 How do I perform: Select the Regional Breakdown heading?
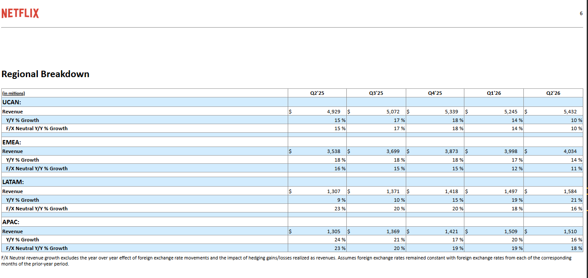point(45,74)
